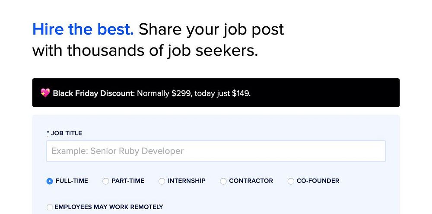Image resolution: width=432 pixels, height=214 pixels.
Task: Click the CO-FOUNDER text label
Action: [x=318, y=181]
